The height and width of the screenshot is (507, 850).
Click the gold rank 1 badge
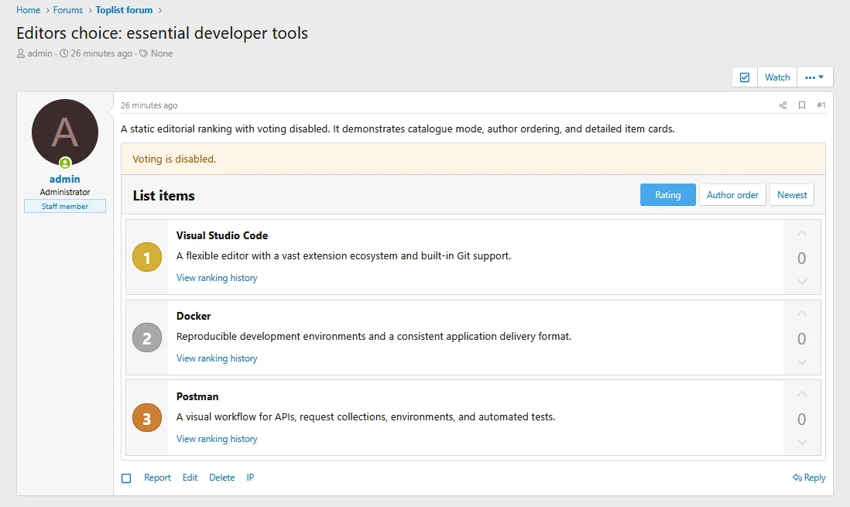[x=147, y=257]
